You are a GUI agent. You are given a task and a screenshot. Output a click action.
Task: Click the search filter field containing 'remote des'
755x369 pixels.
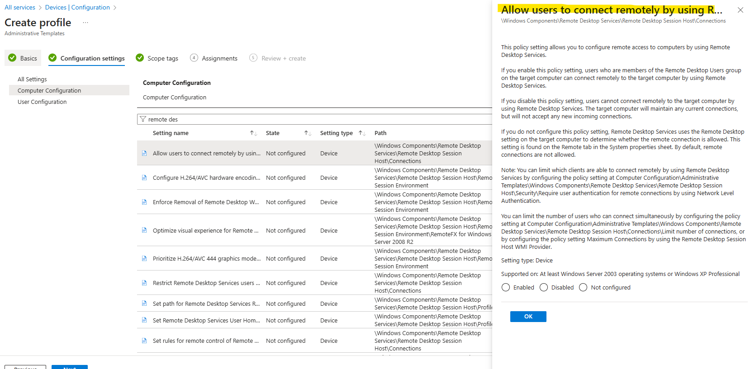coord(314,119)
